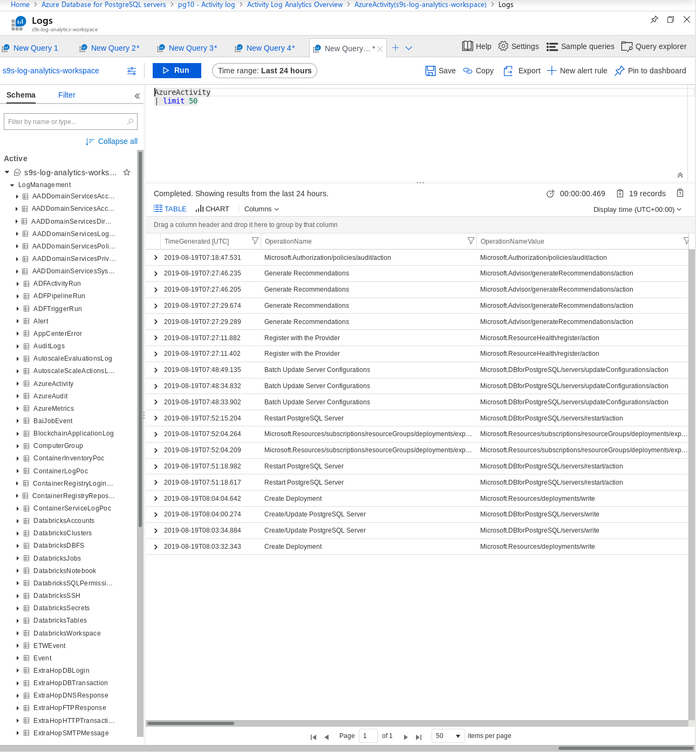Change Display time UTC dropdown
The width and height of the screenshot is (696, 752).
[x=637, y=209]
